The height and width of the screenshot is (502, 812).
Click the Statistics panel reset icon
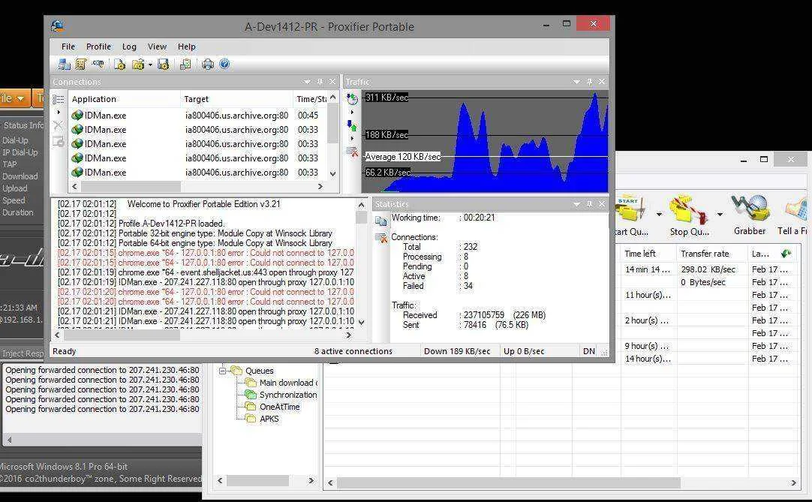click(x=381, y=239)
